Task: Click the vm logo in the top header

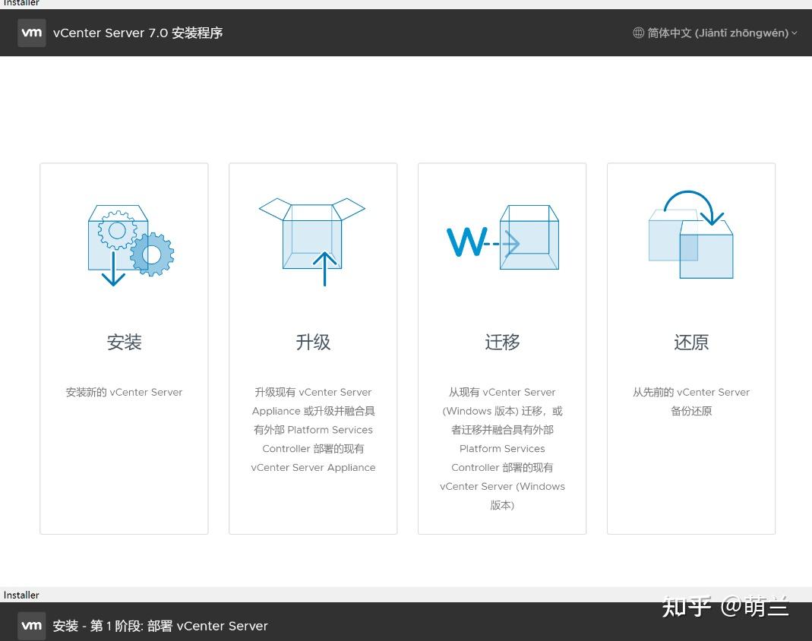Action: [x=32, y=33]
